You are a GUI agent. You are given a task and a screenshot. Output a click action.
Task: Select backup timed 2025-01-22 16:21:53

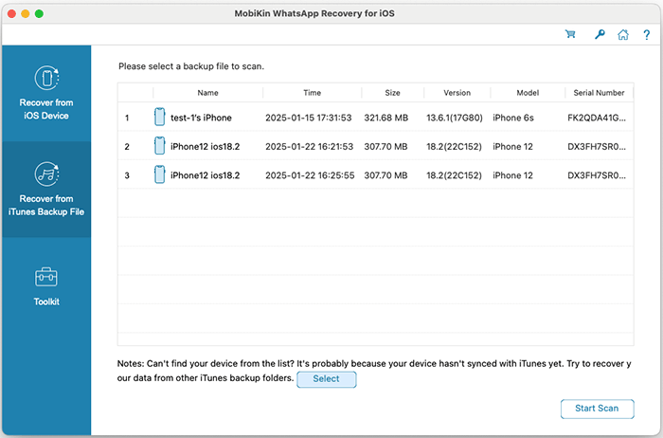click(309, 146)
